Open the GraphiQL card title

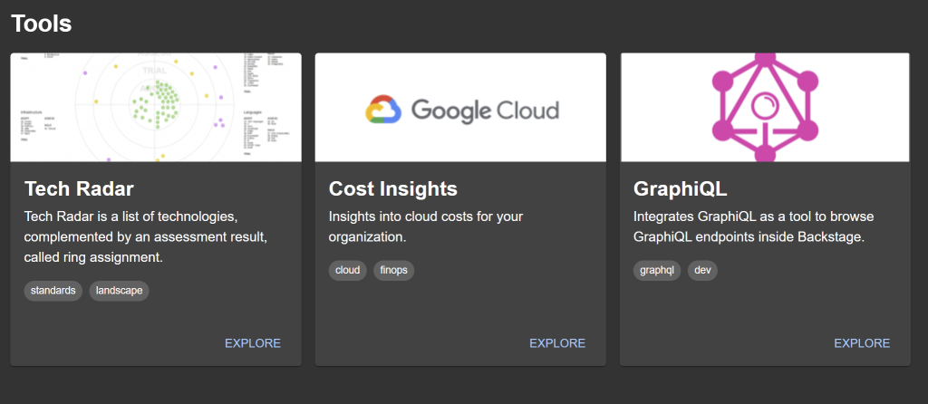(680, 188)
